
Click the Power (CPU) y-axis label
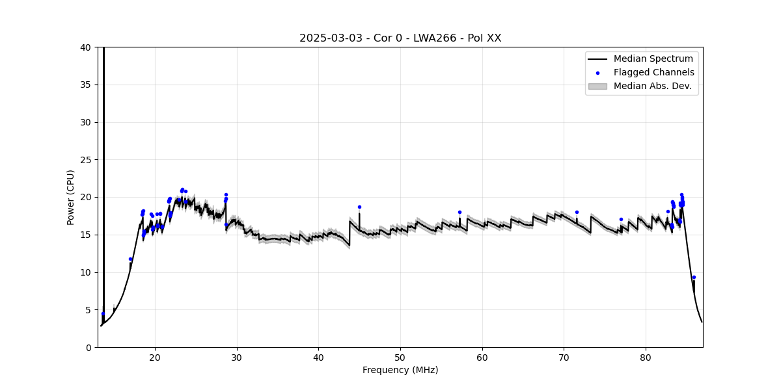pyautogui.click(x=71, y=197)
